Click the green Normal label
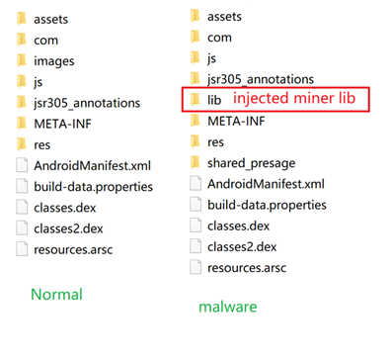The width and height of the screenshot is (392, 361). 56,294
